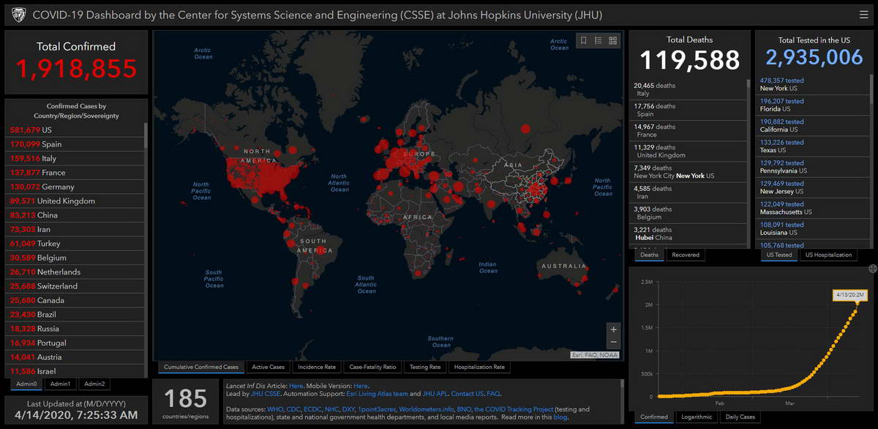Zoom out of the map with minus button
Screen dimensions: 878x429
click(x=613, y=343)
